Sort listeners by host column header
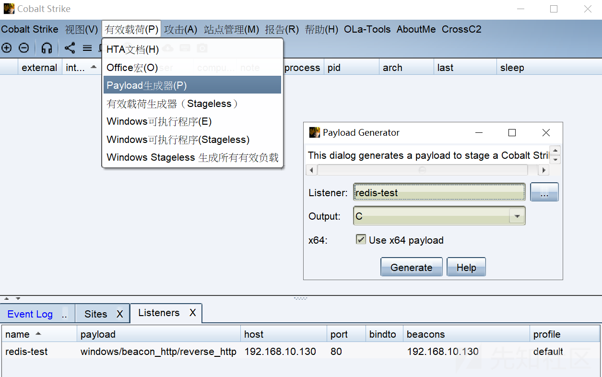602x377 pixels. [x=283, y=334]
